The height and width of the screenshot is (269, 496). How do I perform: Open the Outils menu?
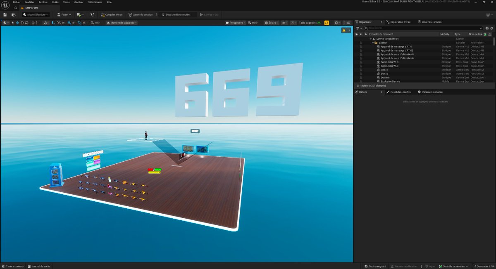pos(55,2)
